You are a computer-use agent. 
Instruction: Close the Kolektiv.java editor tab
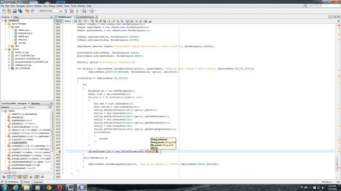click(x=75, y=17)
